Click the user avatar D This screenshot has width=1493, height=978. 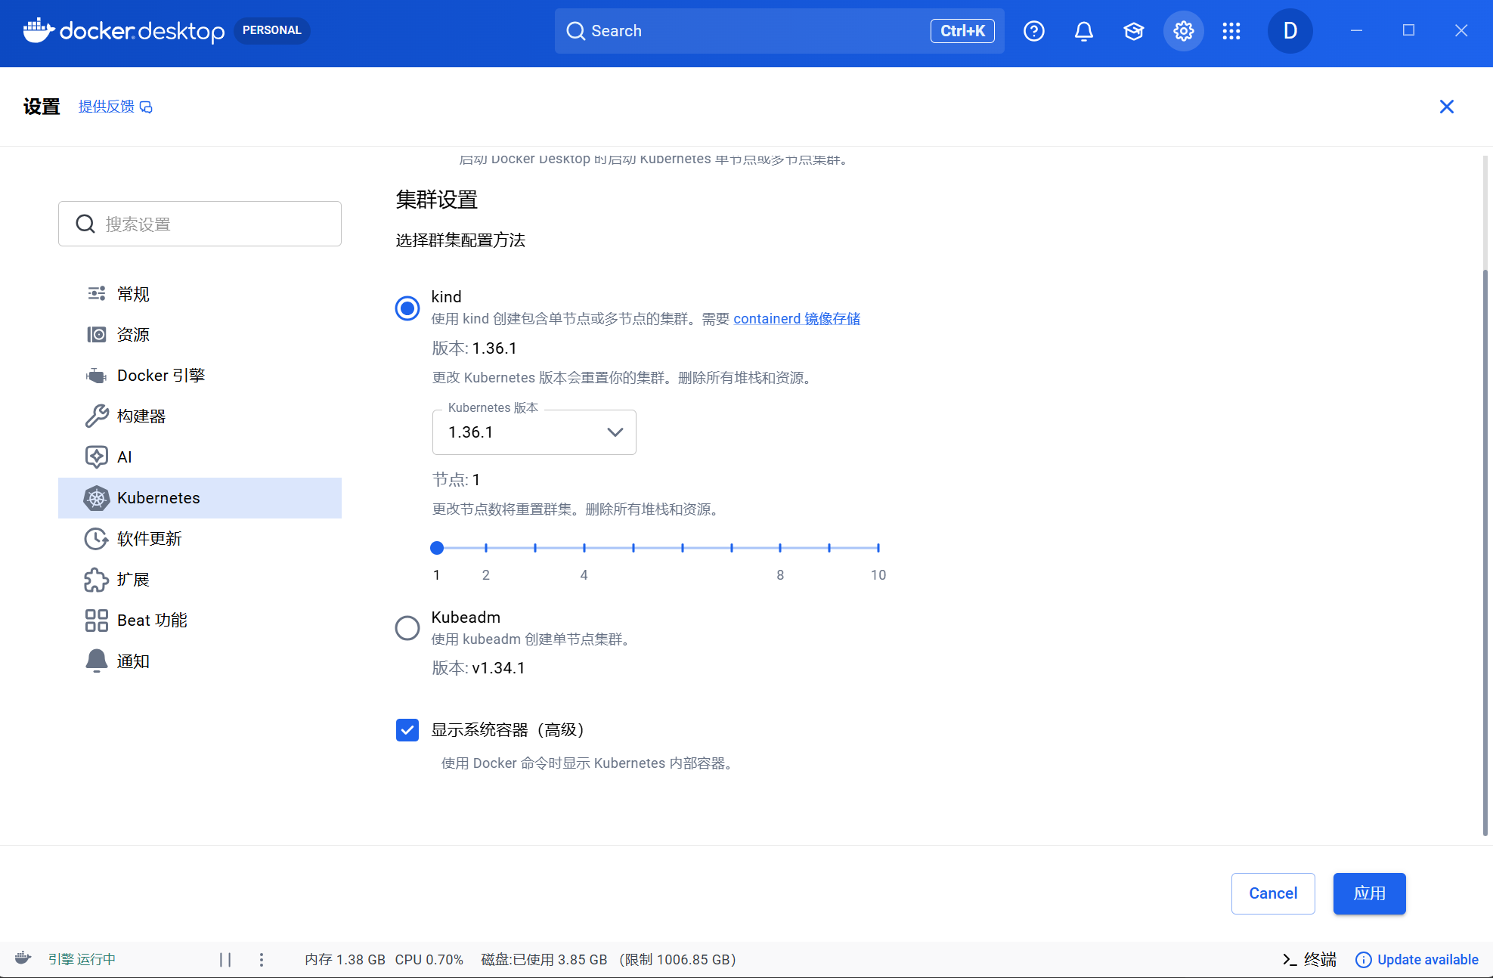click(x=1290, y=31)
